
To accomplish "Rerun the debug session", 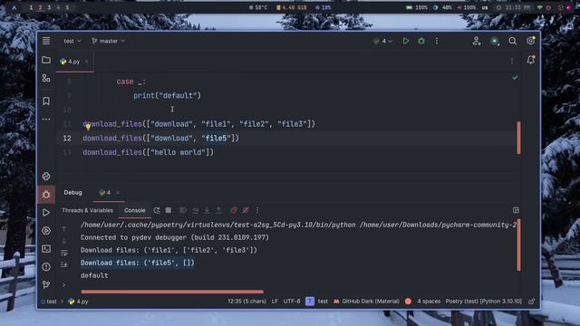I will [157, 210].
